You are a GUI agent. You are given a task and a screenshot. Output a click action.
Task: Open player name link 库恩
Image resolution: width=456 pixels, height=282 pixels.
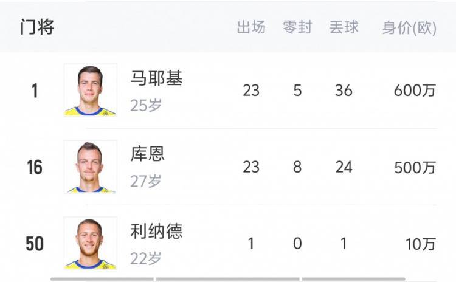(x=148, y=154)
